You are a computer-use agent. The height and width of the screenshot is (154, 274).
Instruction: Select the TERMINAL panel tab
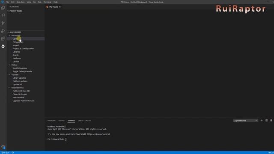[x=71, y=121]
